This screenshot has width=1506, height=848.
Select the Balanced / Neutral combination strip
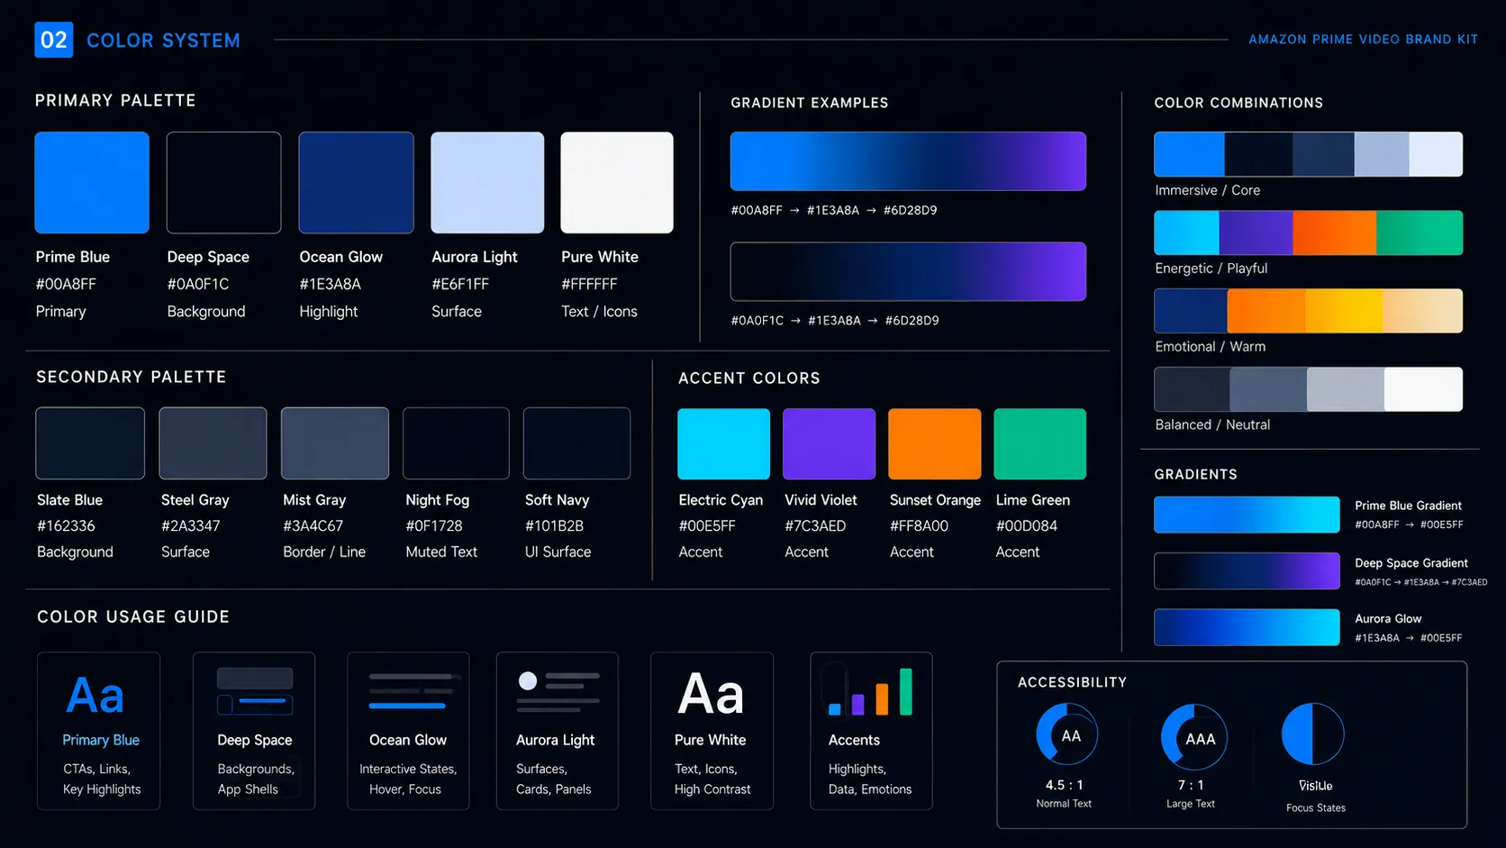pyautogui.click(x=1308, y=389)
